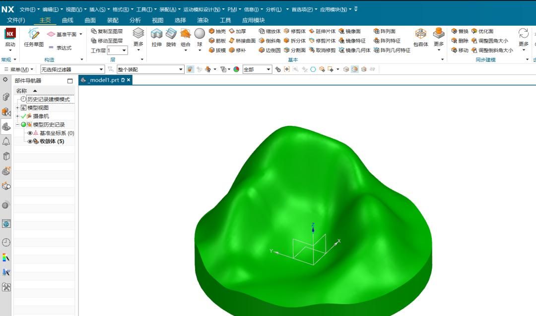This screenshot has width=536, height=316.
Task: Switch to the 曲面 ribbon tab
Action: (x=90, y=20)
